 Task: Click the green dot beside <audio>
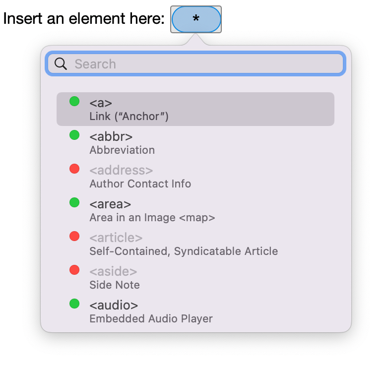(74, 304)
